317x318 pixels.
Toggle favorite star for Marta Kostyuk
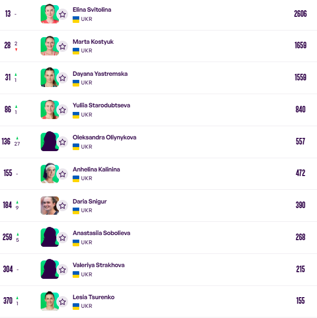(62, 46)
